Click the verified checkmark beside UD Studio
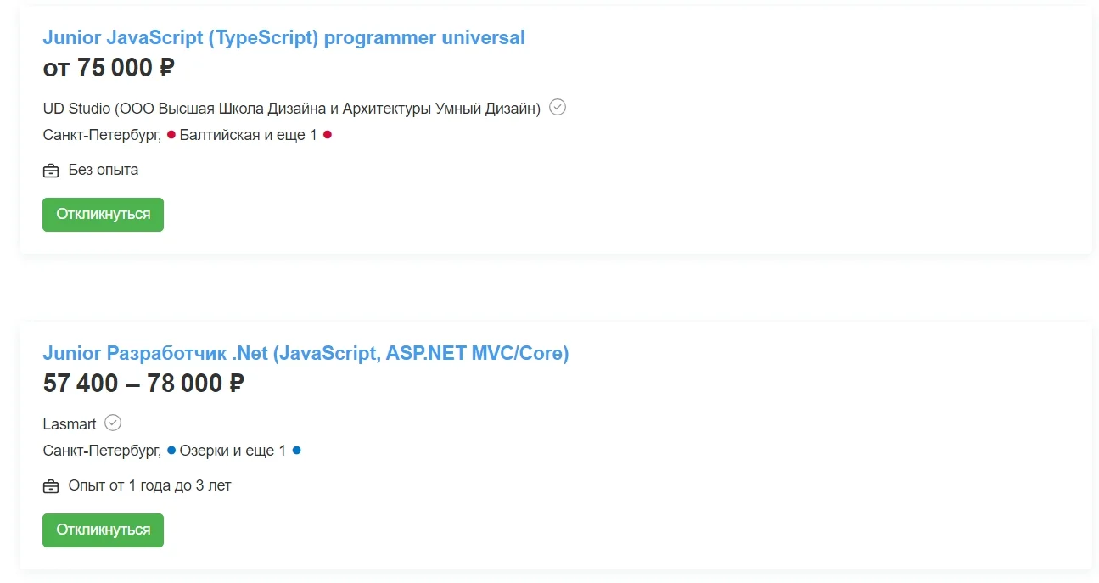The height and width of the screenshot is (583, 1099). [558, 107]
